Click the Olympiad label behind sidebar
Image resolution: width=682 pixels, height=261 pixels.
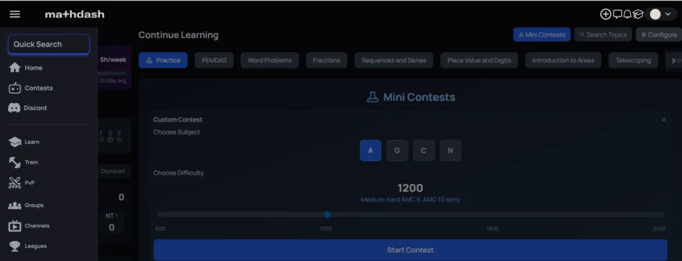(113, 171)
